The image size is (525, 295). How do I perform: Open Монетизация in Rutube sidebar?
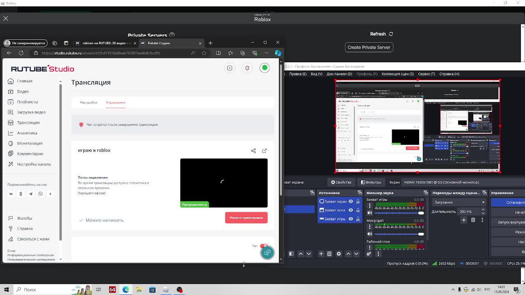pos(30,143)
